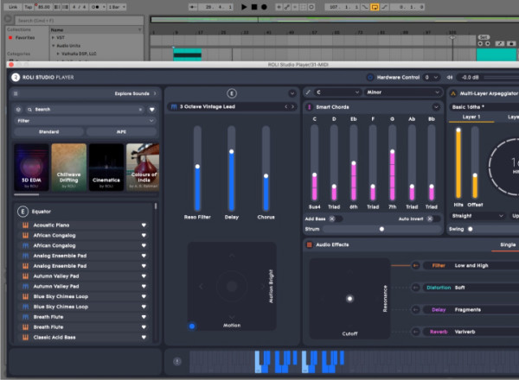519x380 pixels.
Task: Click the ROLI sound Search field
Action: (x=86, y=110)
